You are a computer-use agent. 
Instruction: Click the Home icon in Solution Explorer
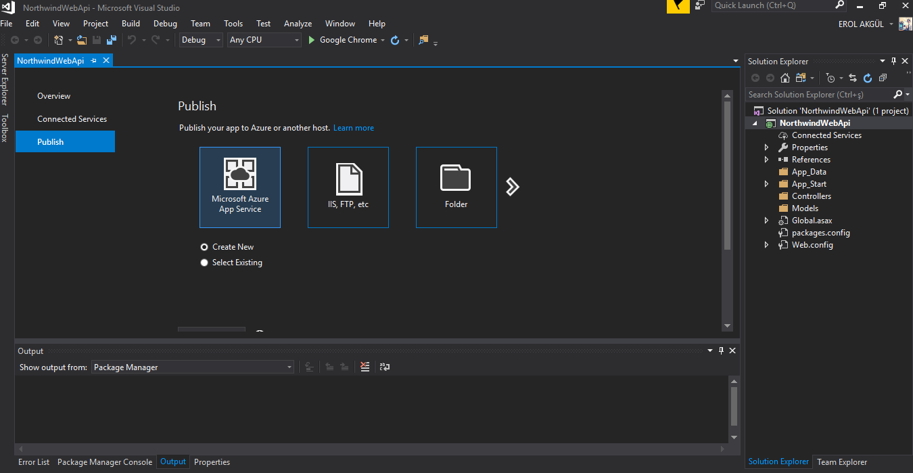click(785, 78)
